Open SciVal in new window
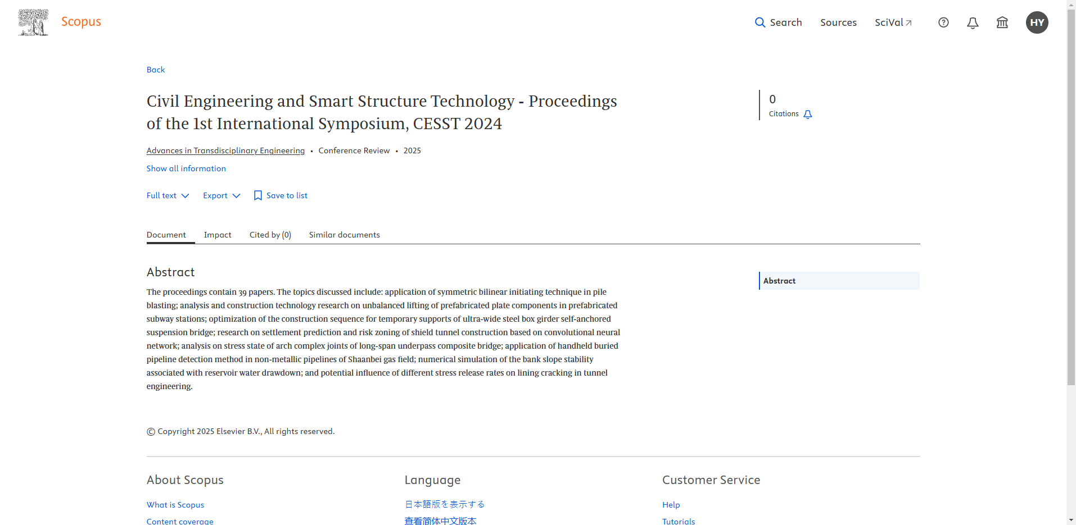 point(893,22)
